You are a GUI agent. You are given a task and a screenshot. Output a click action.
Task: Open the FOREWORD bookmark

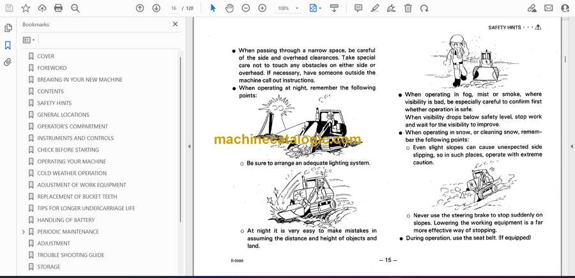click(x=52, y=68)
